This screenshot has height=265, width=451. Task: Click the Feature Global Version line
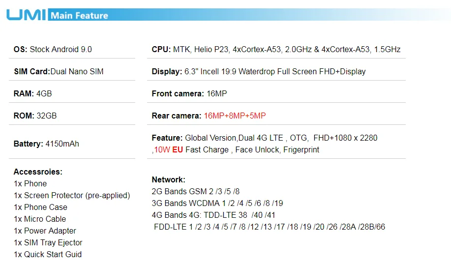265,138
